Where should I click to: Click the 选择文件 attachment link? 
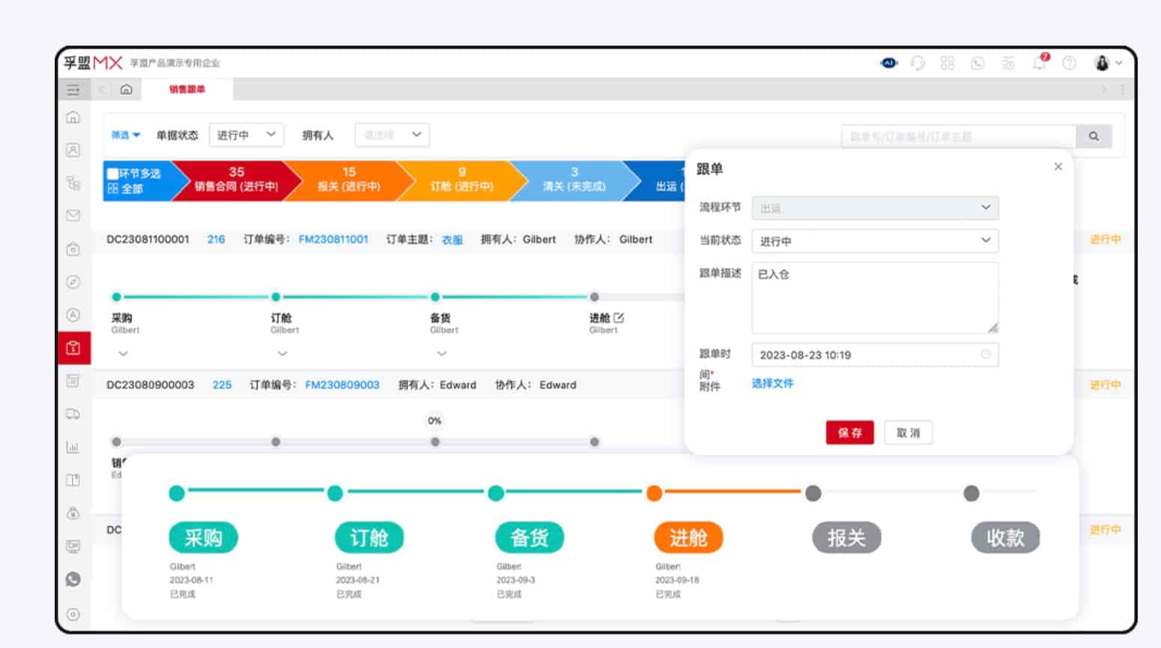click(772, 383)
